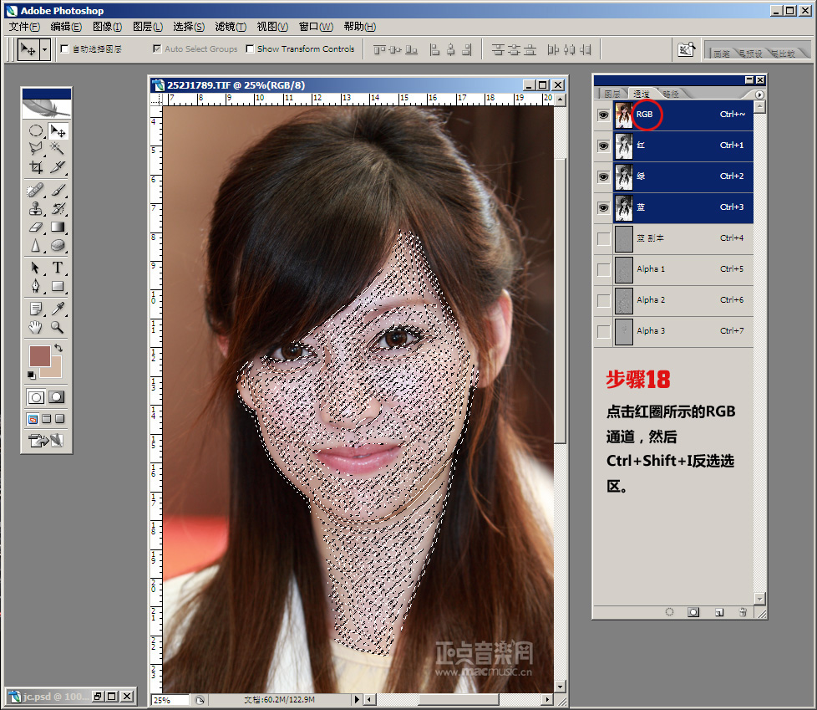Select the Magic Wand tool
The image size is (817, 710).
[x=58, y=148]
